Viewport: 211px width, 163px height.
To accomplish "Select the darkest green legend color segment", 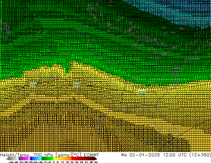I will click(x=43, y=159).
